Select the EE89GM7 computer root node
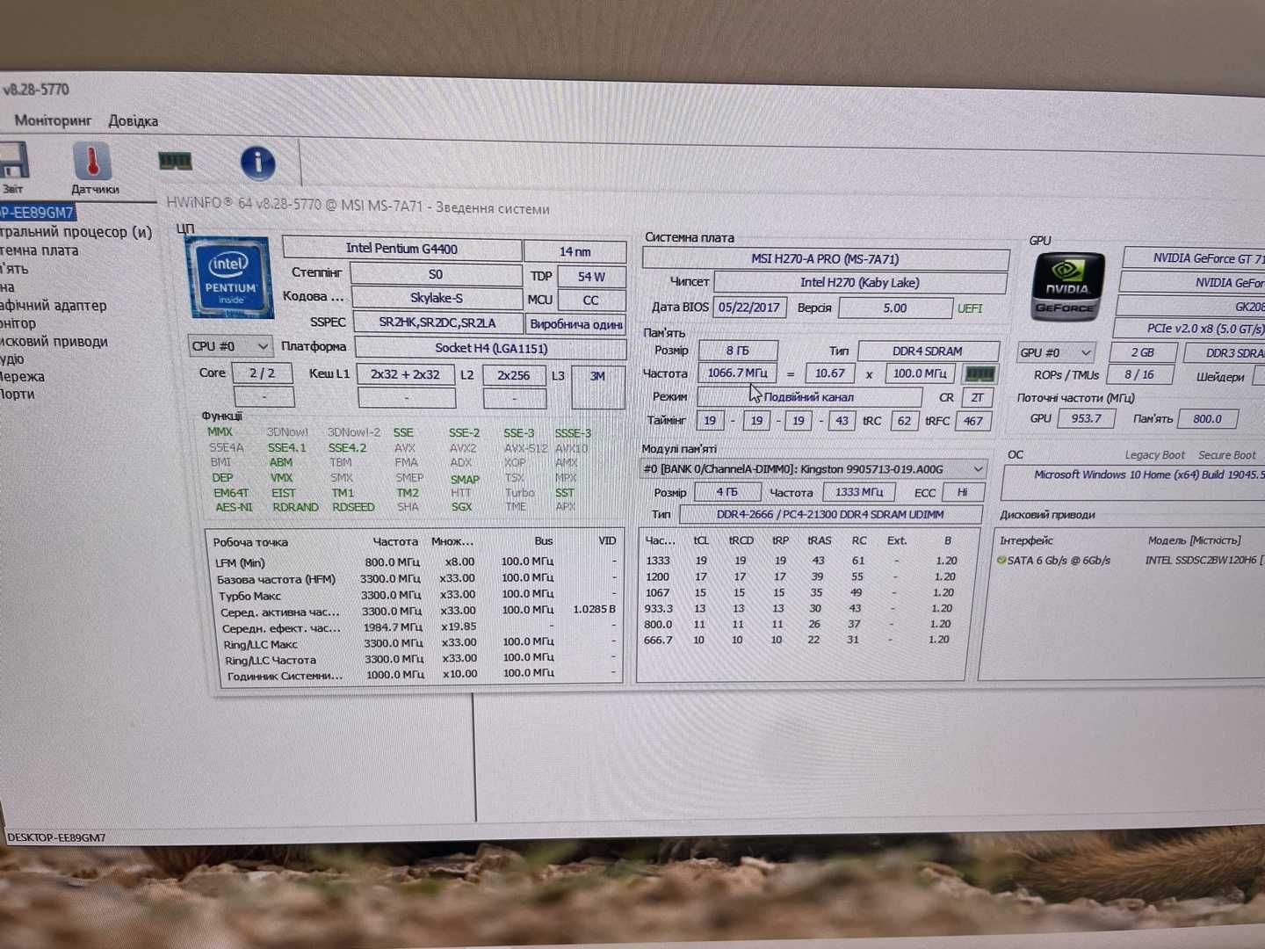 tap(38, 213)
